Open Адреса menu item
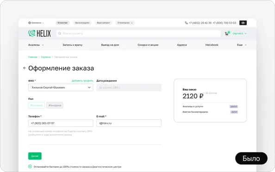Screen dimensions: 275x172 point(181,45)
